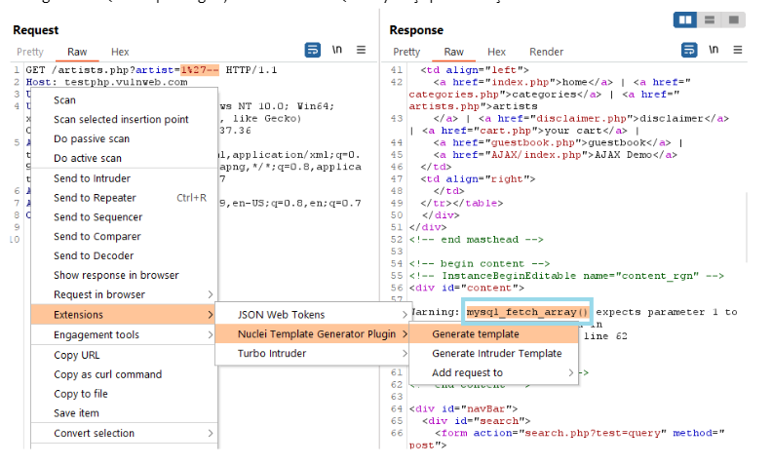Toggle show non-printable \n in Response panel
The image size is (772, 465).
click(x=714, y=50)
